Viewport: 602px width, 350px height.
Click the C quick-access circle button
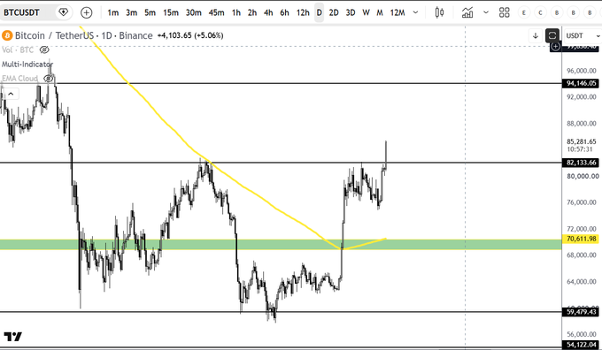tap(540, 12)
